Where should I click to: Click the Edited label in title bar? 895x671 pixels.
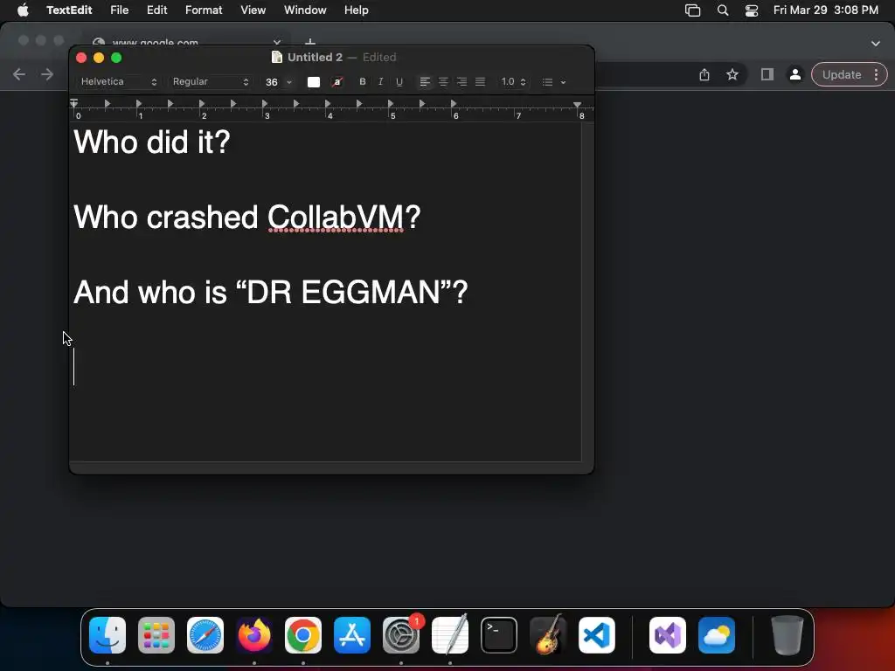(x=379, y=57)
